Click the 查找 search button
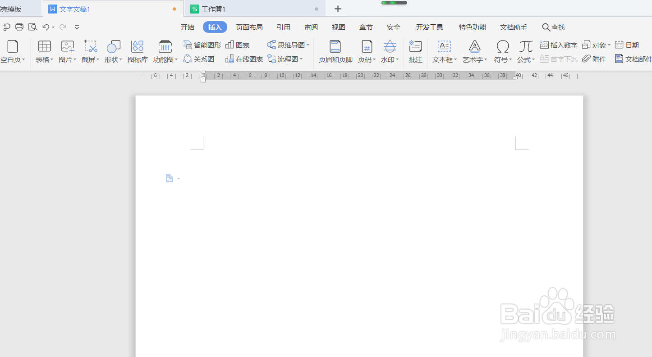The height and width of the screenshot is (357, 652). pos(554,27)
